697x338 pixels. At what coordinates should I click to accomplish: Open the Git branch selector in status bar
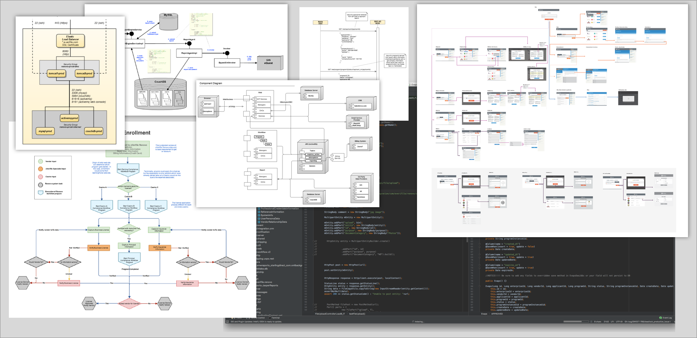pyautogui.click(x=647, y=322)
